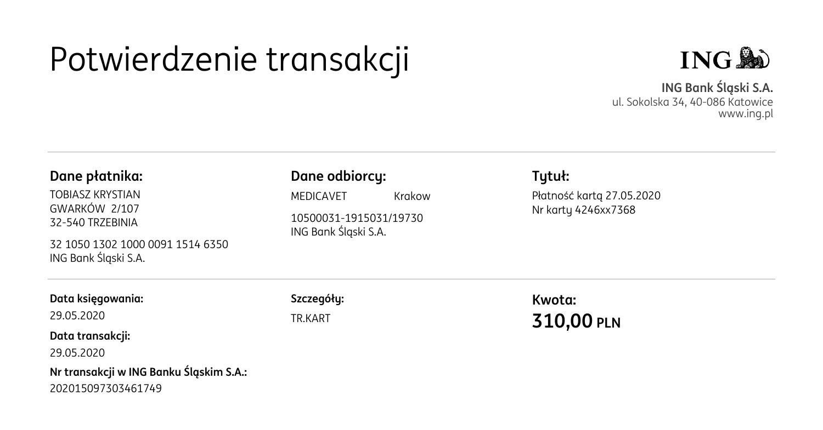
Task: Select the payer account number starting 32 1050
Action: (139, 244)
